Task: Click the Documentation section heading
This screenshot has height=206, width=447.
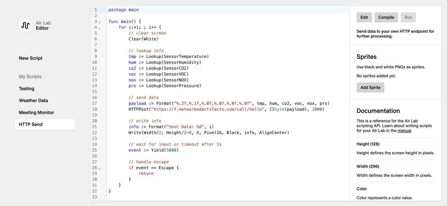Action: [378, 111]
